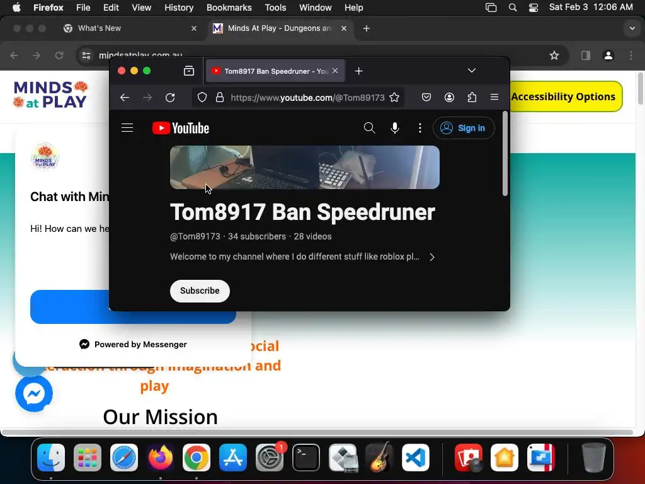
Task: Open the YouTube search icon
Action: coord(369,128)
